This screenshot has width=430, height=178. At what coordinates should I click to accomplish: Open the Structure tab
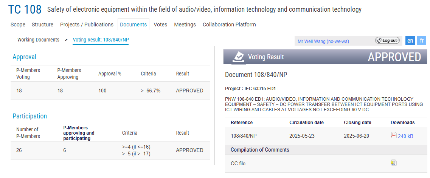[42, 25]
